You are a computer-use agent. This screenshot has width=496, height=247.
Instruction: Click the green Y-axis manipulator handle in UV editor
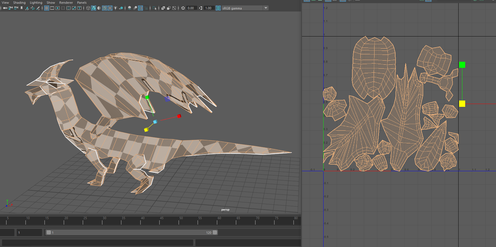(x=462, y=65)
